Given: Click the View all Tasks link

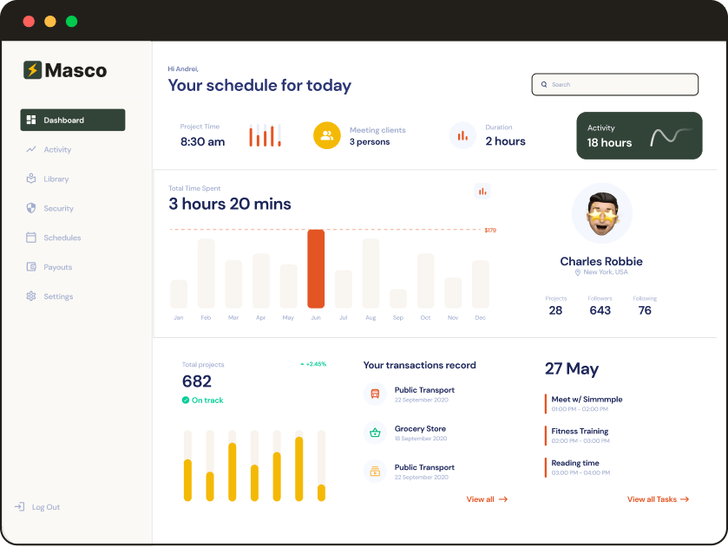Looking at the screenshot, I should 657,499.
